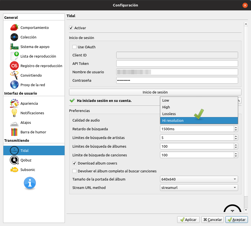Click the Cancelar button
The height and width of the screenshot is (226, 251).
click(213, 220)
